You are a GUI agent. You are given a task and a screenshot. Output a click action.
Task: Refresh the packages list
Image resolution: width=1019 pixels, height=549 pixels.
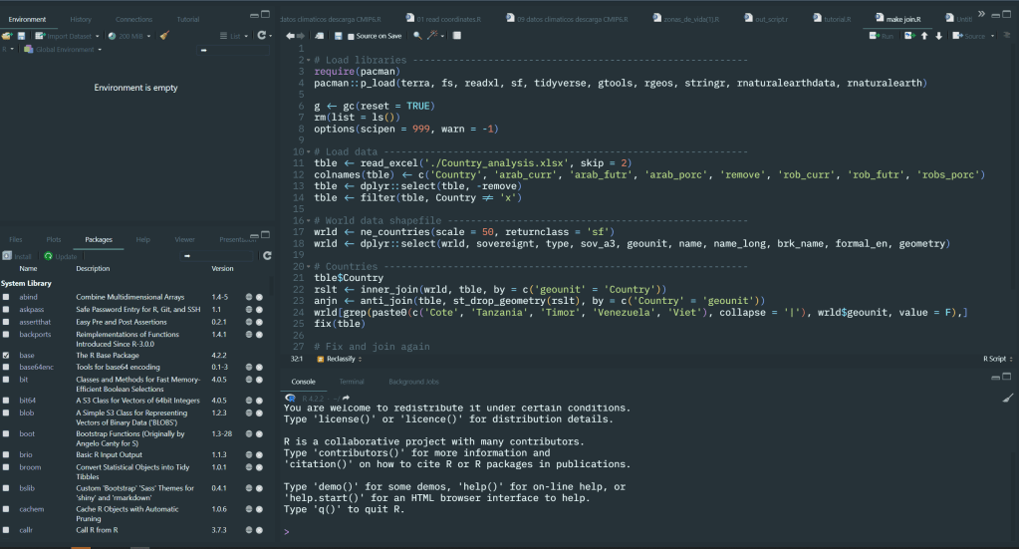267,256
